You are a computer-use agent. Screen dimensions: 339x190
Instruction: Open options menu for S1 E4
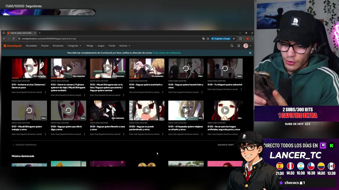click(163, 92)
